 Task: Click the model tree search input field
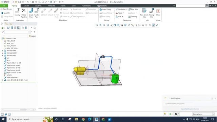[17, 32]
